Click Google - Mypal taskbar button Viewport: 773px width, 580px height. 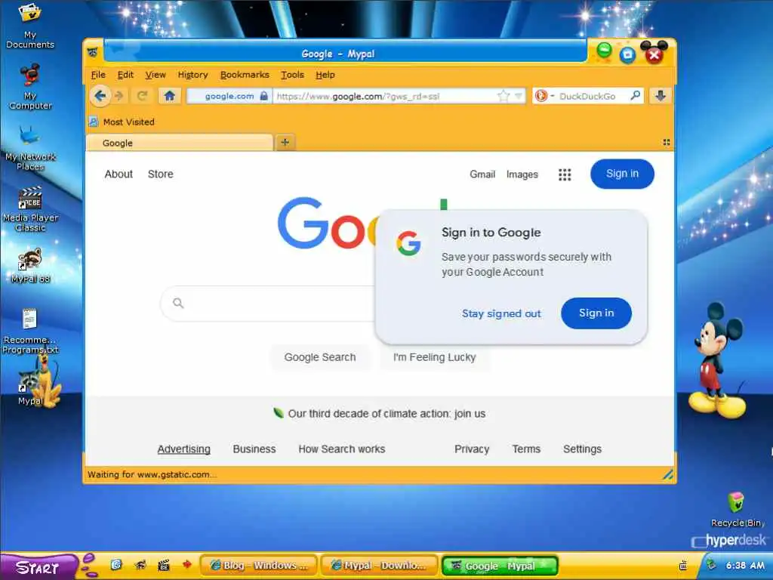500,566
